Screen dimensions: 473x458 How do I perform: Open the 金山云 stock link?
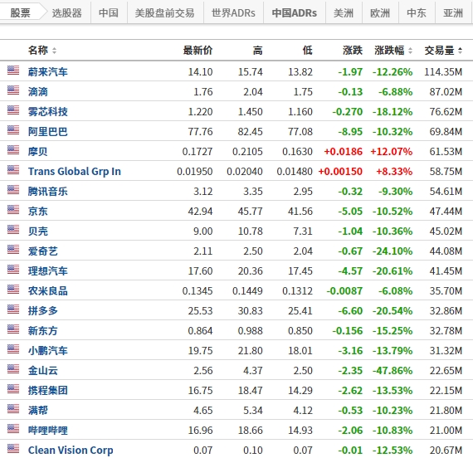[x=43, y=371]
